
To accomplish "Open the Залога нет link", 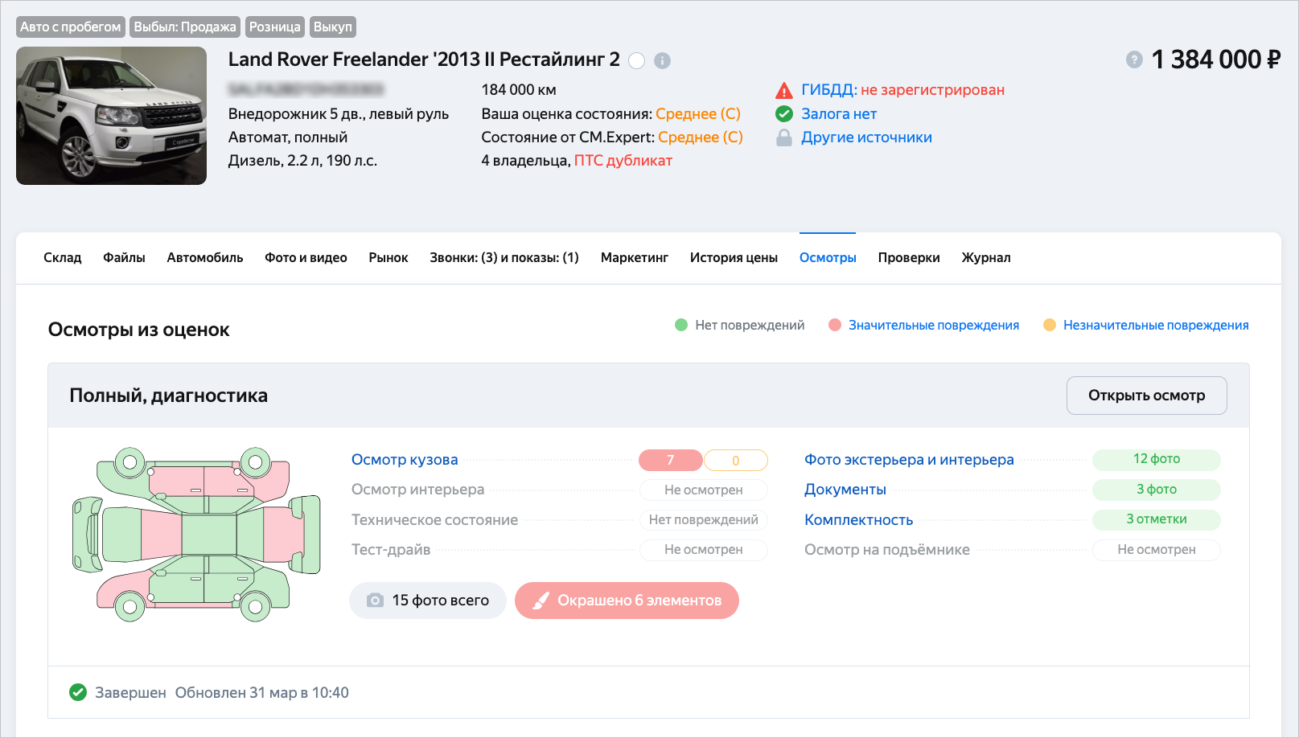I will pyautogui.click(x=839, y=114).
